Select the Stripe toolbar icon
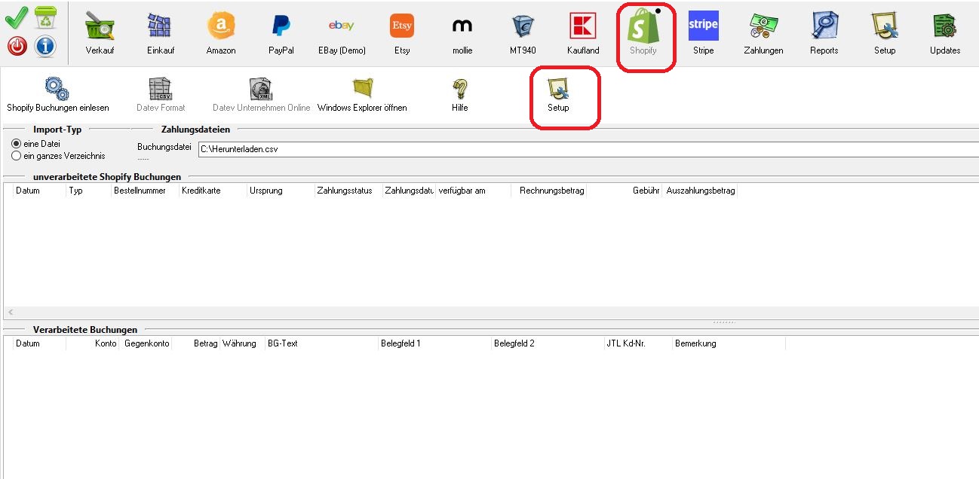This screenshot has height=479, width=979. tap(703, 33)
